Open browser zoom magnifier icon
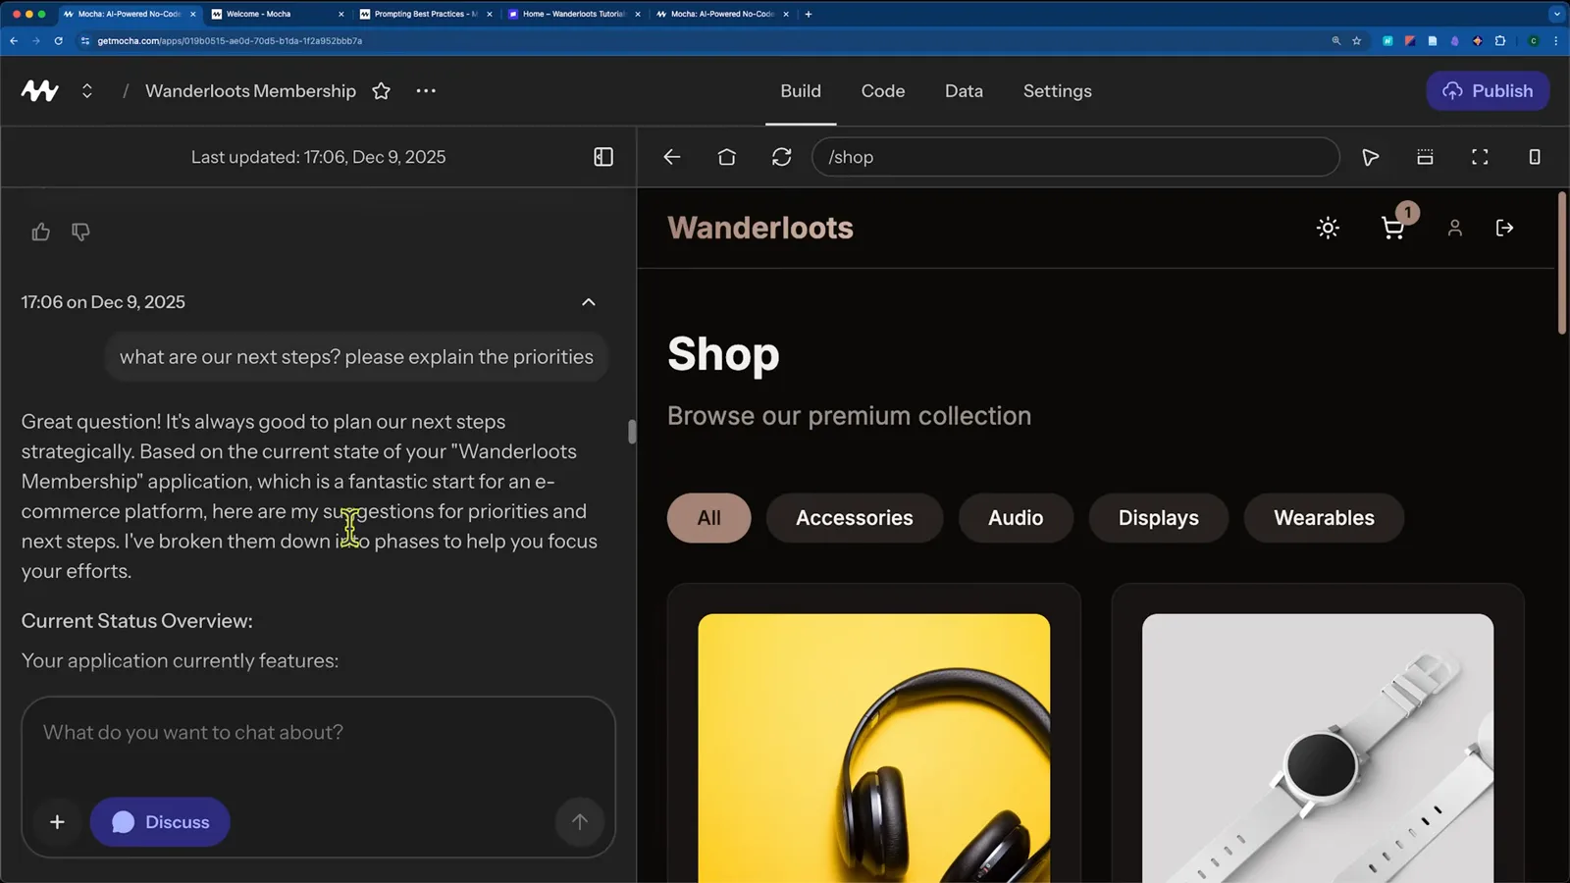The image size is (1570, 883). coord(1335,41)
